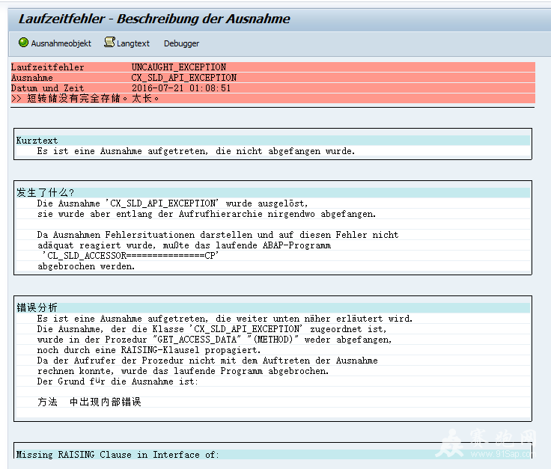Click the line 方法 中出现内部错误

[x=89, y=402]
